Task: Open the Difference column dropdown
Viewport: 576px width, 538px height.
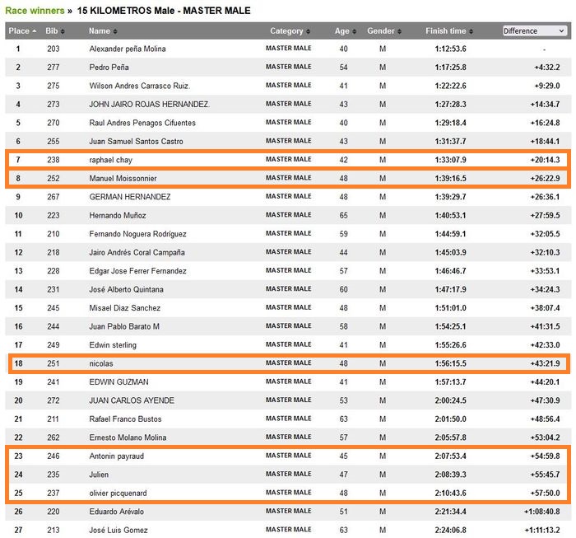Action: click(534, 31)
